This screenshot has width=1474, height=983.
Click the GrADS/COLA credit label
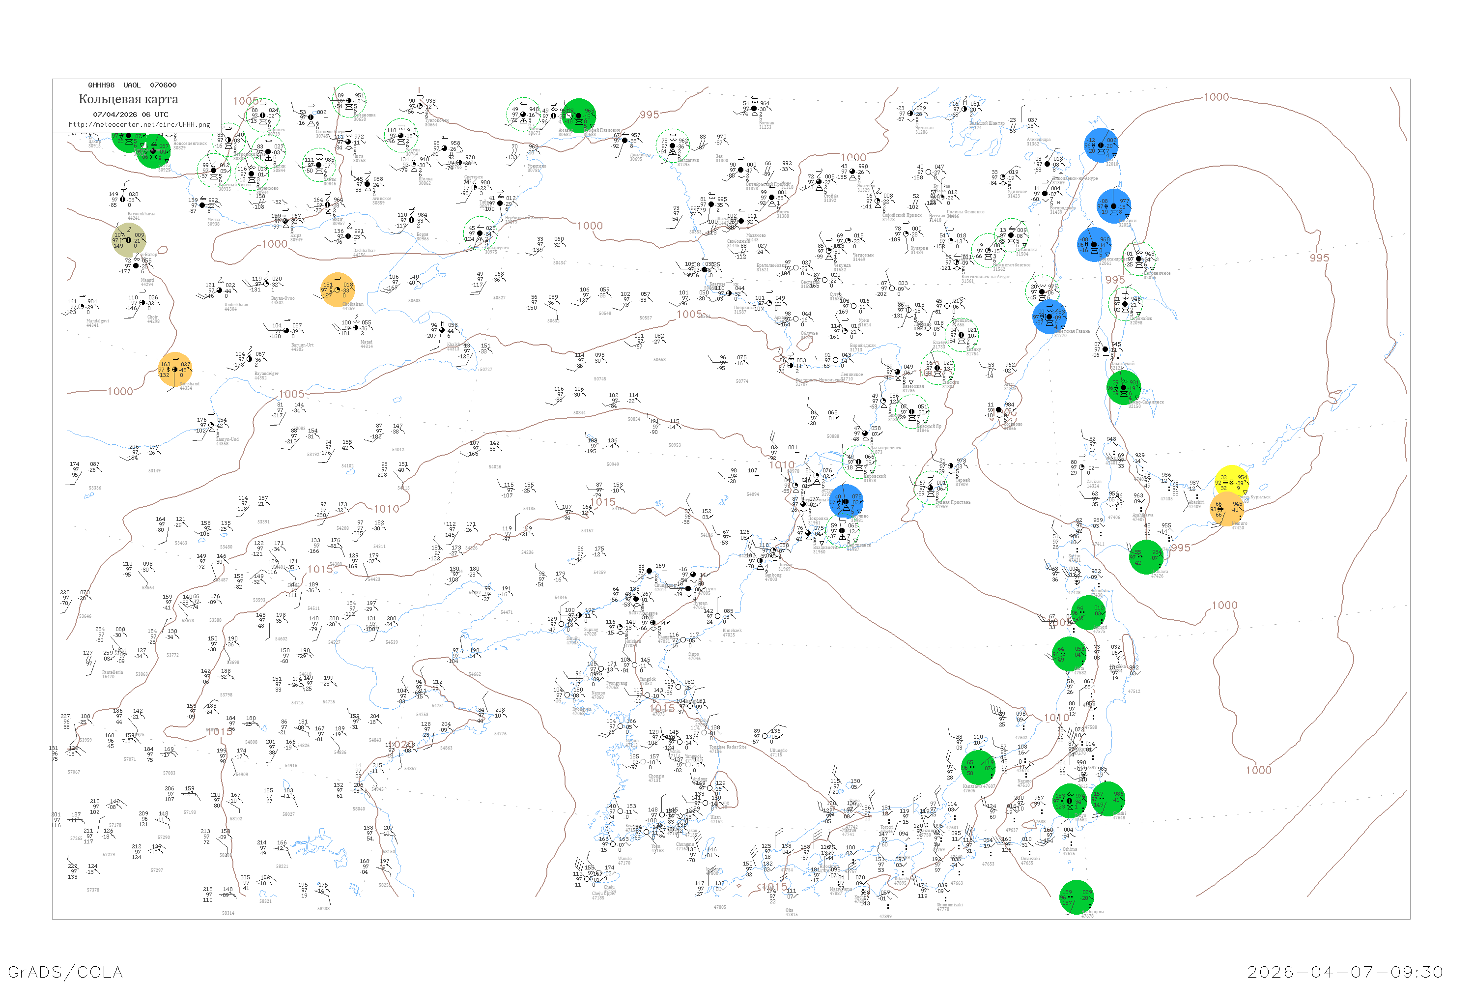tap(65, 972)
